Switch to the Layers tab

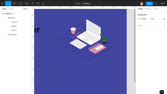coord(4,9)
